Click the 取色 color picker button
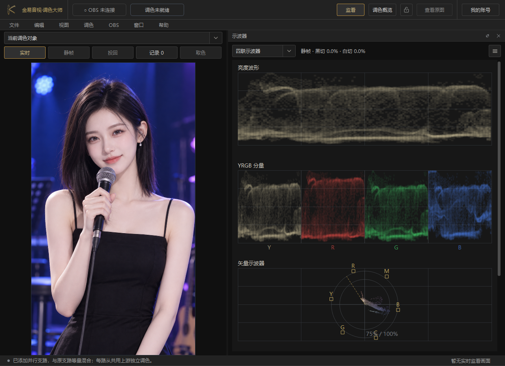Screen dimensions: 505x366 201,53
